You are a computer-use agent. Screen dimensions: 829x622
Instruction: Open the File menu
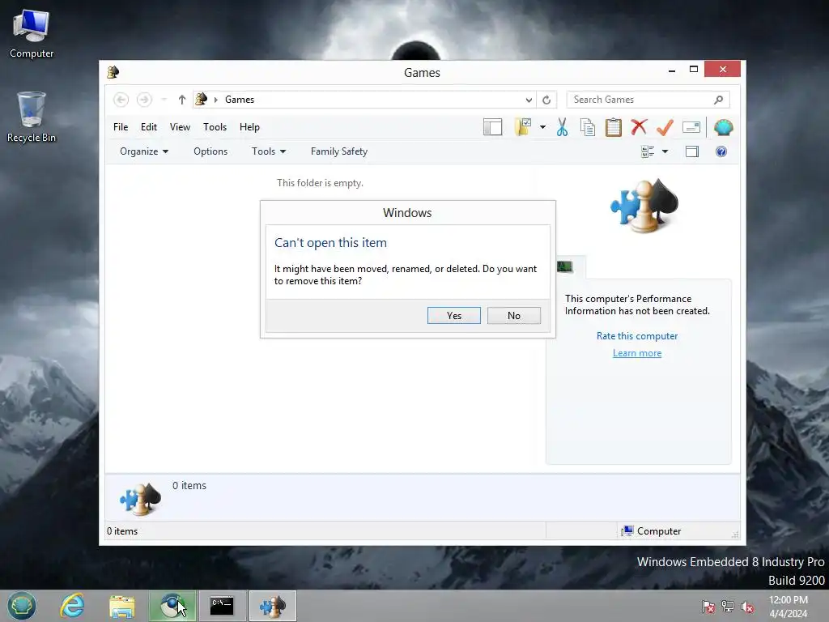point(121,127)
